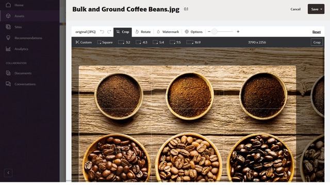Select the 7:5 crop ratio

click(x=175, y=42)
